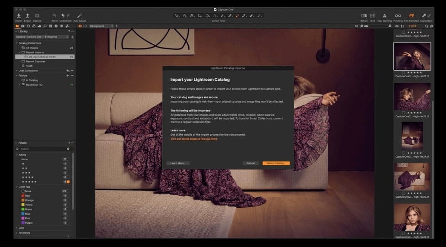446x247 pixels.
Task: Collapse the Rating filter group
Action: coord(16,155)
